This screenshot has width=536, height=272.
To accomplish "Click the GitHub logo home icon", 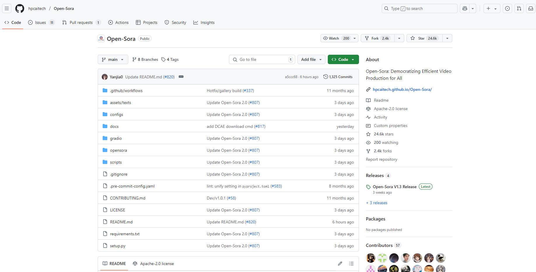I will pyautogui.click(x=20, y=8).
